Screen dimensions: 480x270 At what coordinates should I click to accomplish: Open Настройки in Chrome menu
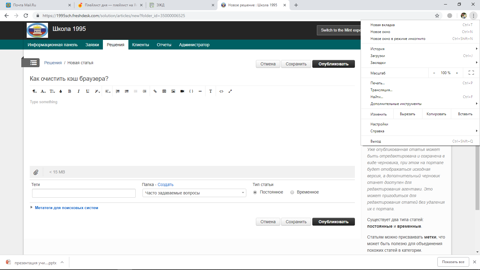[x=420, y=124]
